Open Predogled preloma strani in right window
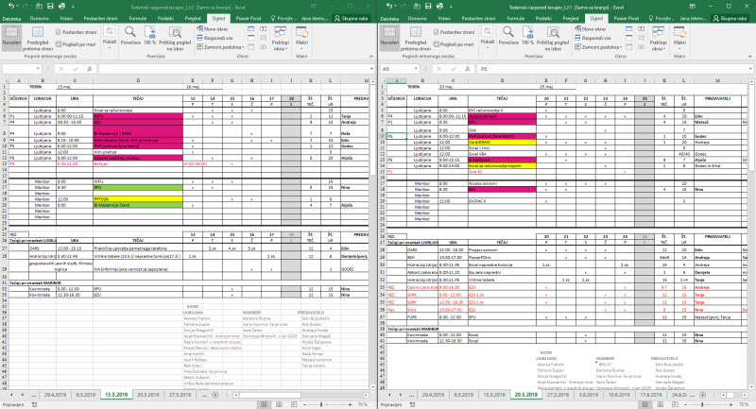 coord(415,38)
